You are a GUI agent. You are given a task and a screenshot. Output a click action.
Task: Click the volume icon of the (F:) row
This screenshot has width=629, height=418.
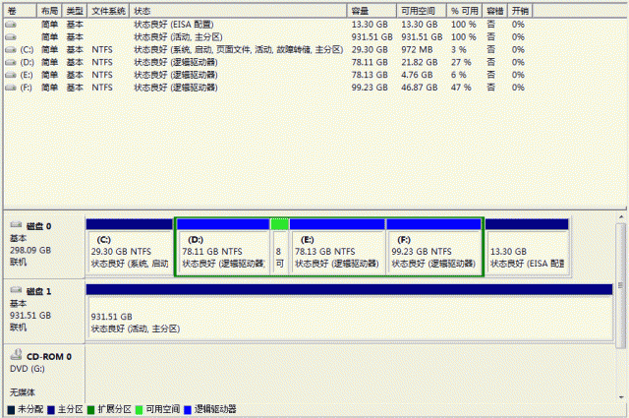pos(11,88)
